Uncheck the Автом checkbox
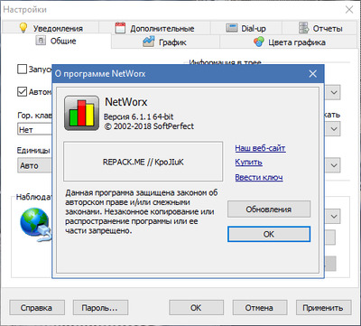 (22, 91)
